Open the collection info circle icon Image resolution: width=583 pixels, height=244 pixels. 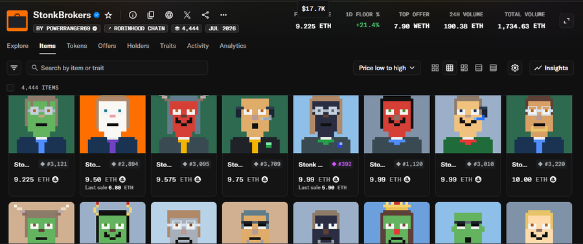pos(133,15)
